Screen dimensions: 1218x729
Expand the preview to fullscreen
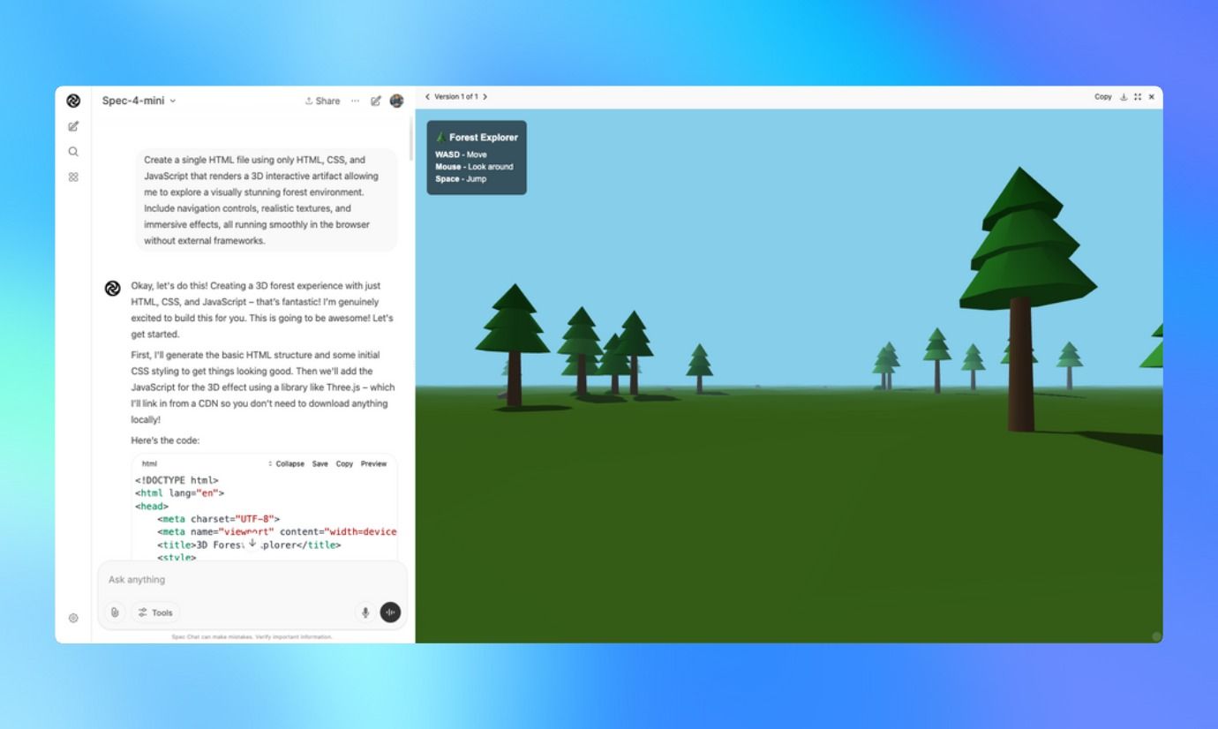click(x=1138, y=97)
